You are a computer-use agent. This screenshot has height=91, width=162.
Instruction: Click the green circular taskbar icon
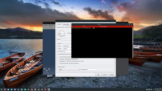[x=25, y=89]
